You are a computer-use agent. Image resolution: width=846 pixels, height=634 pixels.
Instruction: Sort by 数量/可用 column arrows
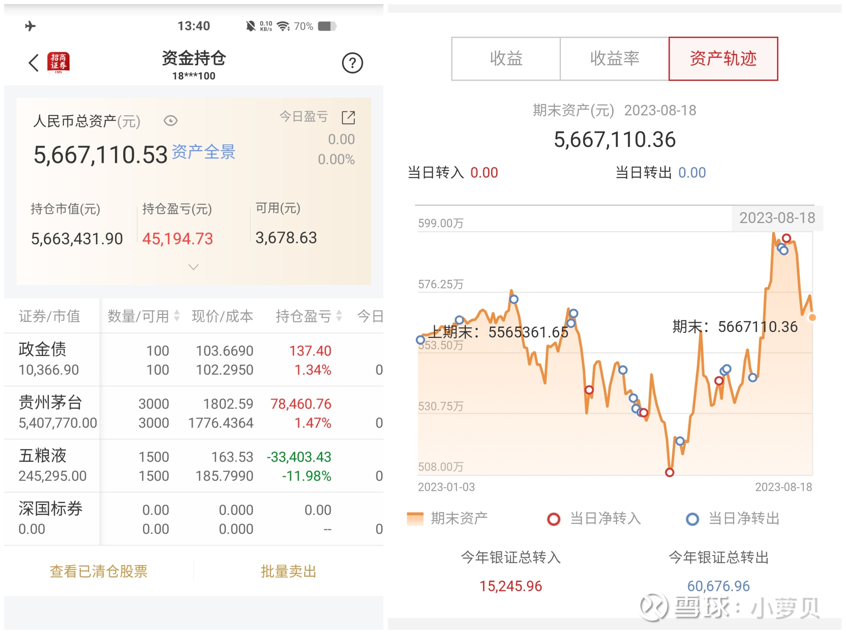pos(177,316)
